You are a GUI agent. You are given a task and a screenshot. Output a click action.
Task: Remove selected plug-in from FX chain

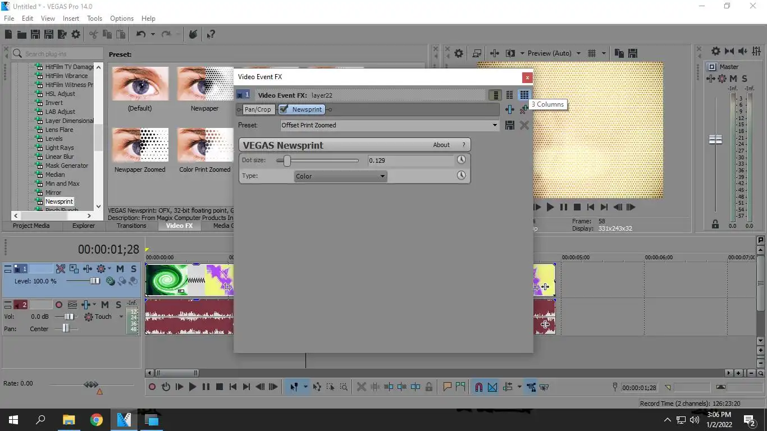(x=523, y=110)
